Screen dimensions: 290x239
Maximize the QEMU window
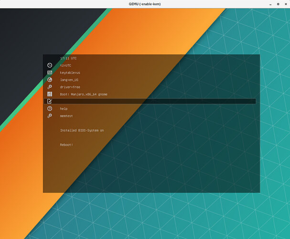[278, 4]
